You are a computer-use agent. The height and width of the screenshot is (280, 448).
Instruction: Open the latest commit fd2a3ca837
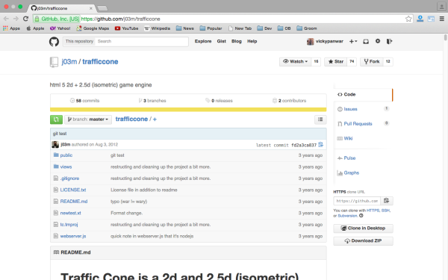tap(304, 145)
